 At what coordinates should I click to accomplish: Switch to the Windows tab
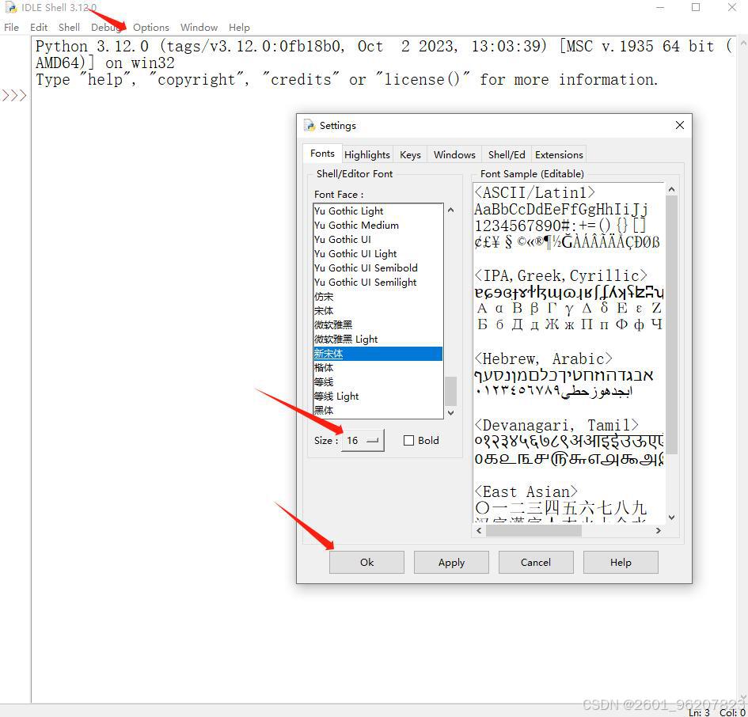[x=454, y=154]
